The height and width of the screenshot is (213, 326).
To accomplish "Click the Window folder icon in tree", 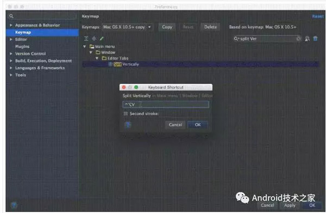I will (x=98, y=52).
